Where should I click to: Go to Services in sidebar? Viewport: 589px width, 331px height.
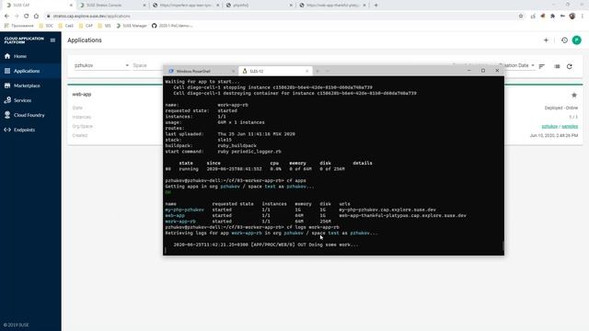click(x=30, y=100)
